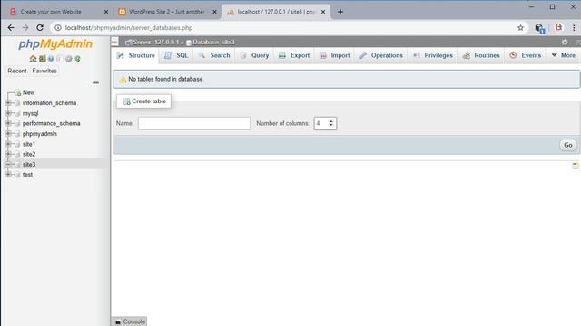Click the New database icon in tree
This screenshot has width=581, height=326.
(18, 92)
